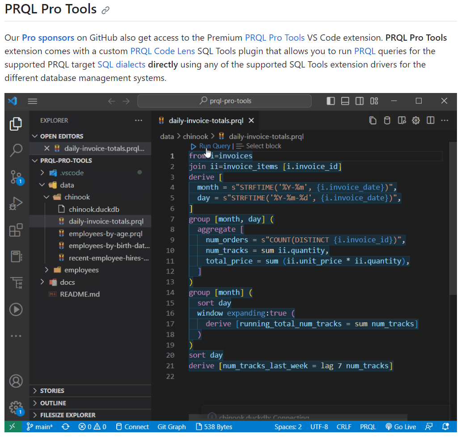The width and height of the screenshot is (461, 443).
Task: Click the data breadcrumb segment
Action: tap(167, 137)
